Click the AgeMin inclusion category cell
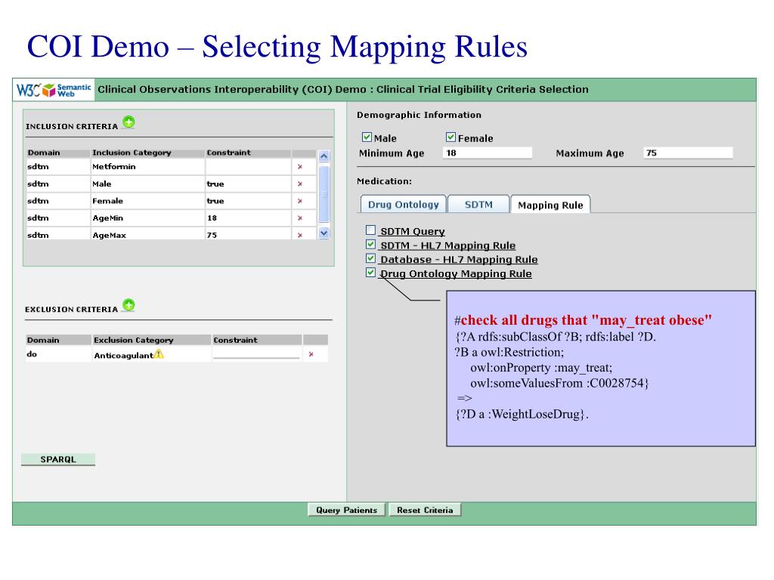The height and width of the screenshot is (580, 774). coord(147,218)
